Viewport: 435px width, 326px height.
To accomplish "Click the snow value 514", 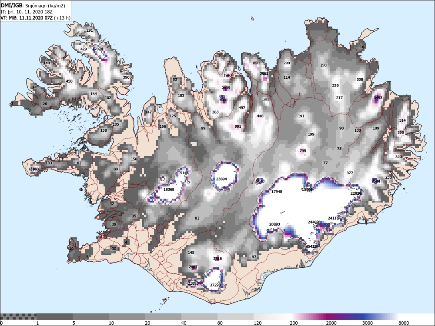I will pos(402,120).
